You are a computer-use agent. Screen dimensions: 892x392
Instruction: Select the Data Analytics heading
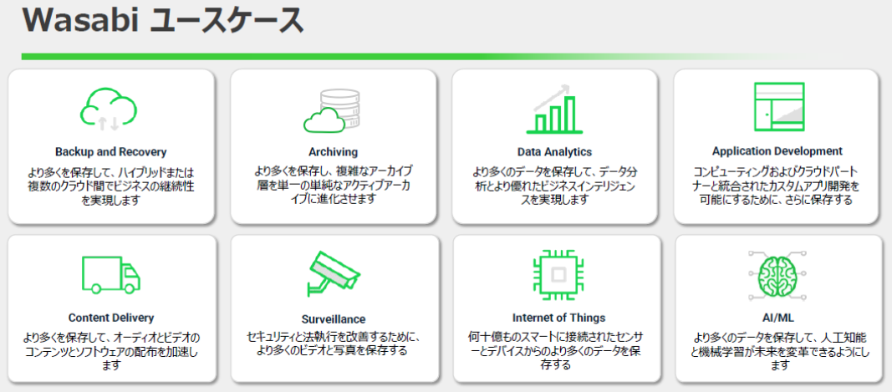coord(554,152)
